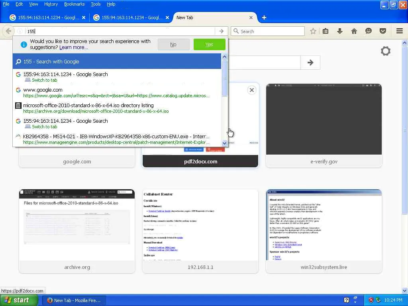Choose microsoft-office-2010 directory listing suggestion

[117, 108]
